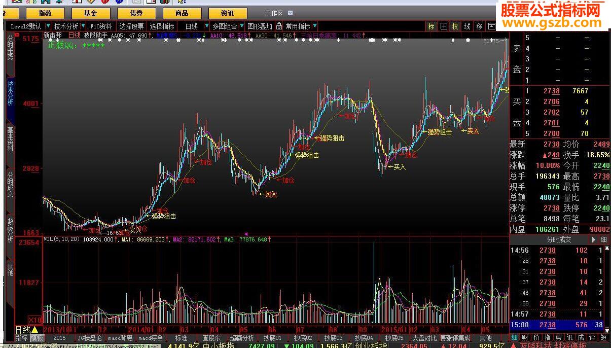Click the 价 price icon

pos(536,337)
